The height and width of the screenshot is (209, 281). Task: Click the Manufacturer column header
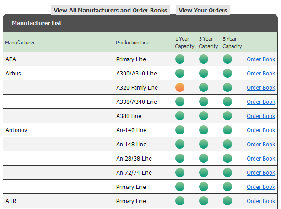click(x=20, y=43)
